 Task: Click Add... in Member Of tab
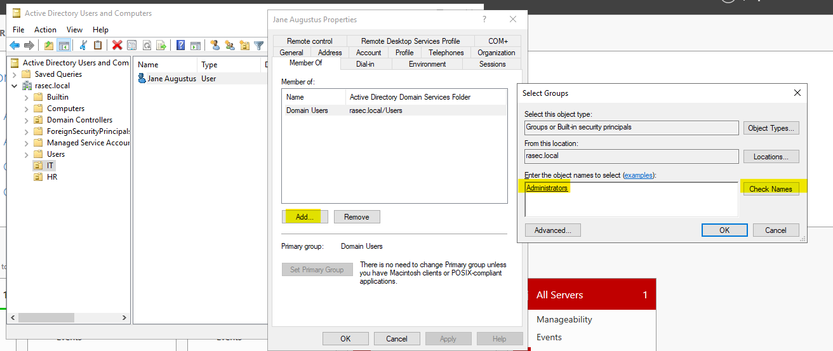tap(305, 216)
